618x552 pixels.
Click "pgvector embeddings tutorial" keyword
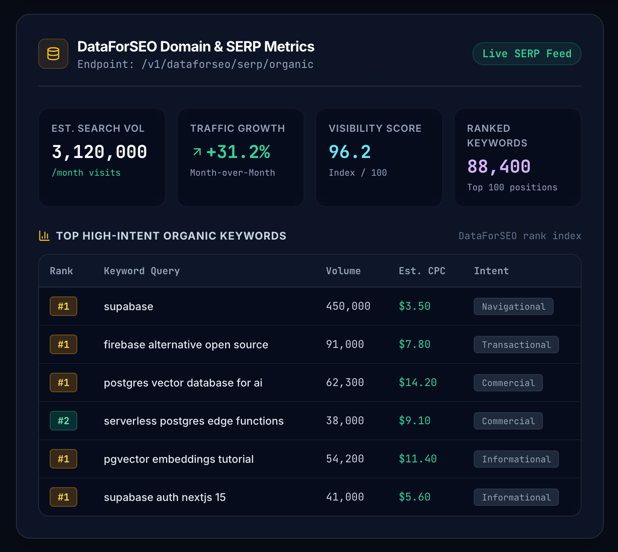pos(179,459)
